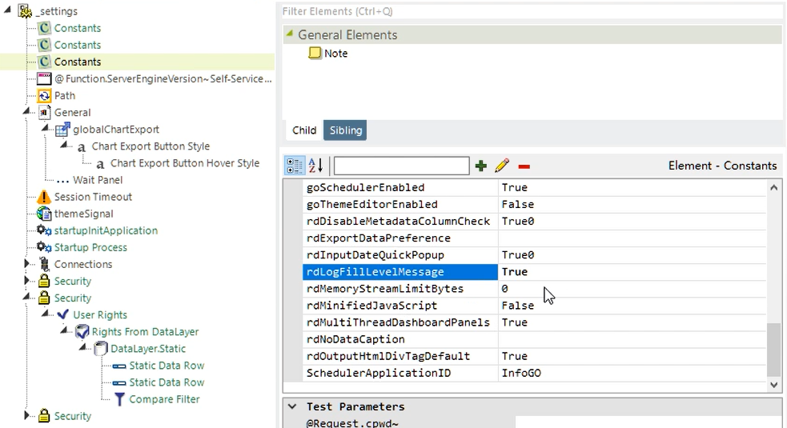Collapse the Test Parameters section
This screenshot has width=787, height=428.
click(x=292, y=406)
